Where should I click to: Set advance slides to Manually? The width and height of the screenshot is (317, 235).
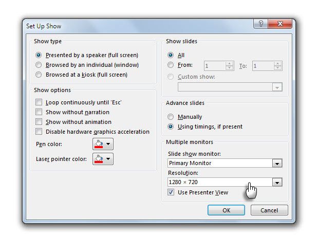(x=171, y=117)
